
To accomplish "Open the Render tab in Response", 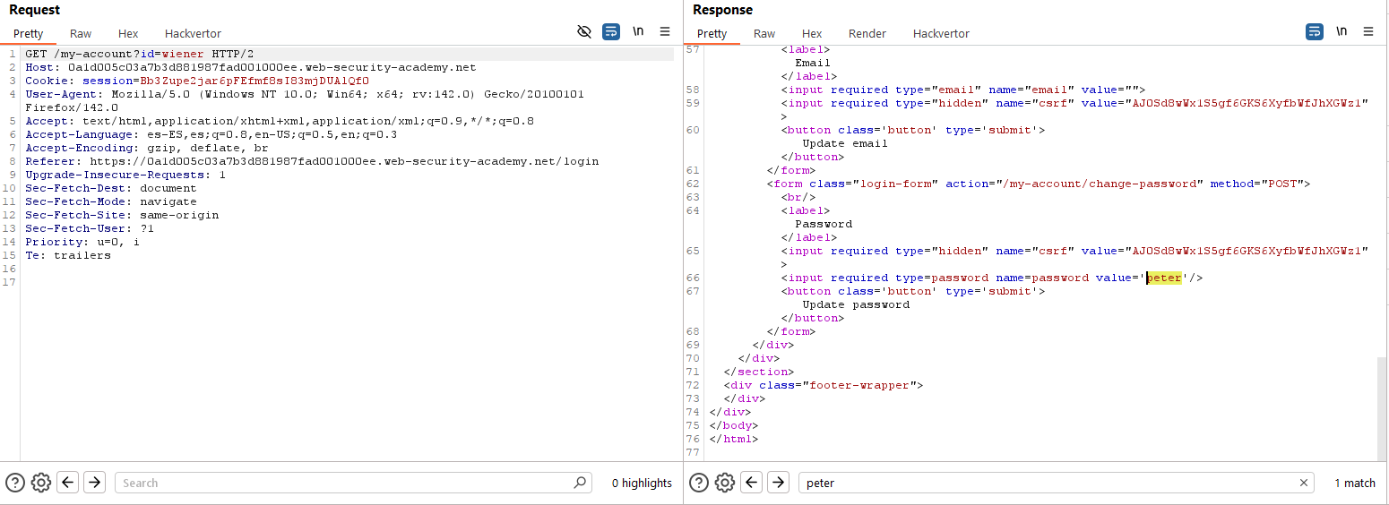I will click(867, 34).
